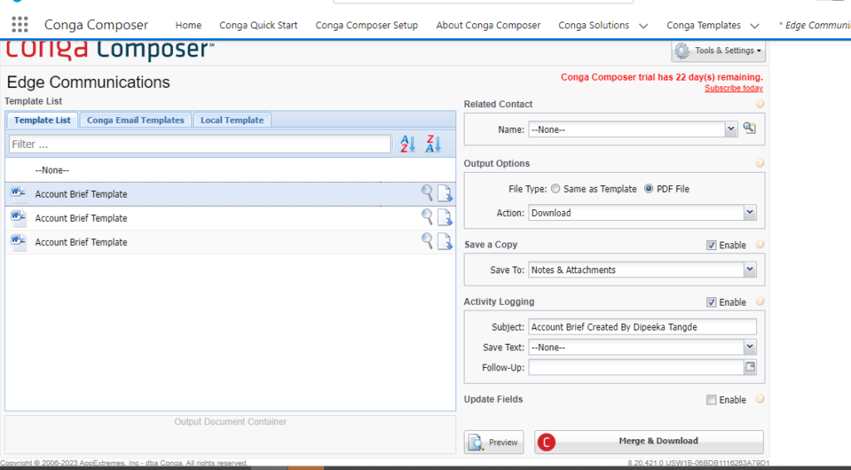Go to the Home nav item
This screenshot has width=851, height=470.
(x=189, y=25)
